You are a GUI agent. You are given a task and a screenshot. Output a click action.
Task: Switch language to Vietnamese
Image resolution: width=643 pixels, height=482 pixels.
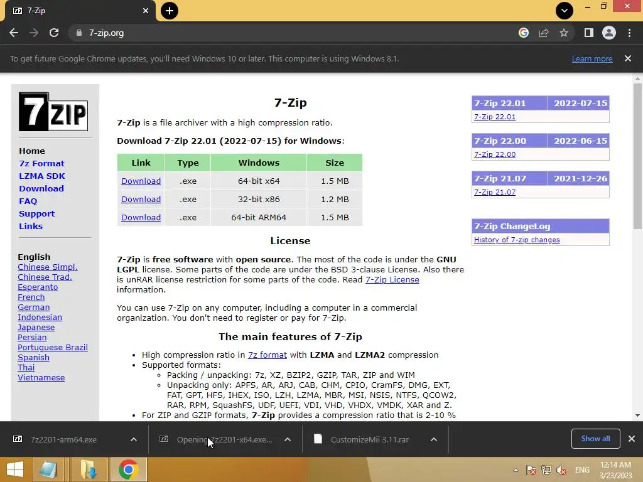point(41,377)
